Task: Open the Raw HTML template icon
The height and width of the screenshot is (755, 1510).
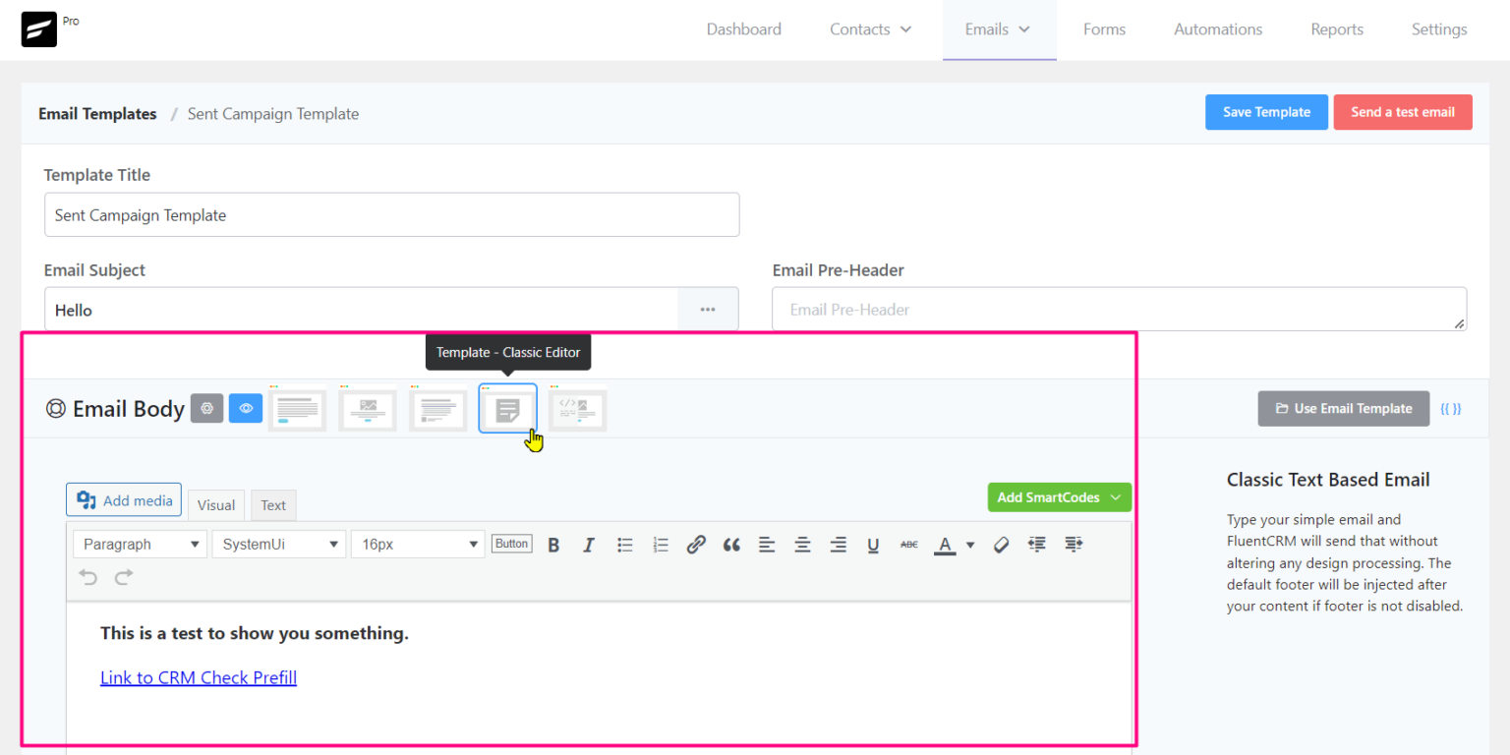Action: pos(577,408)
